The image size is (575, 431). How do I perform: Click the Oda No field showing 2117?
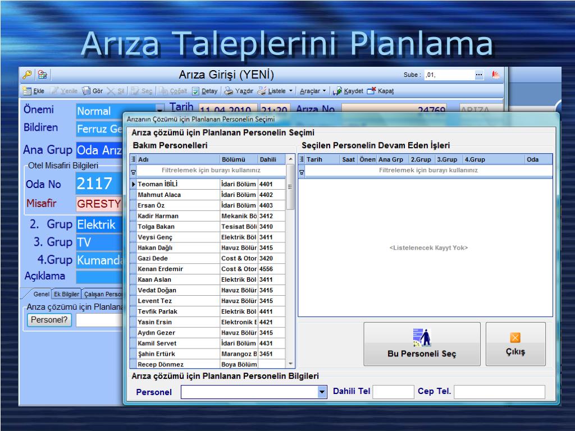[99, 184]
